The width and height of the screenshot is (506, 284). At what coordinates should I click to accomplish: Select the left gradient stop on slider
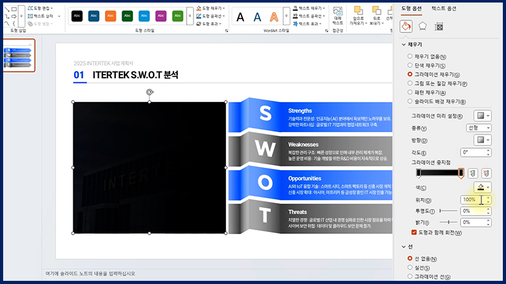click(x=419, y=173)
